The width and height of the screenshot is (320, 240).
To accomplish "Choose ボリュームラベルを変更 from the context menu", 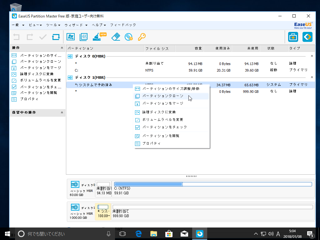I will (x=171, y=120).
